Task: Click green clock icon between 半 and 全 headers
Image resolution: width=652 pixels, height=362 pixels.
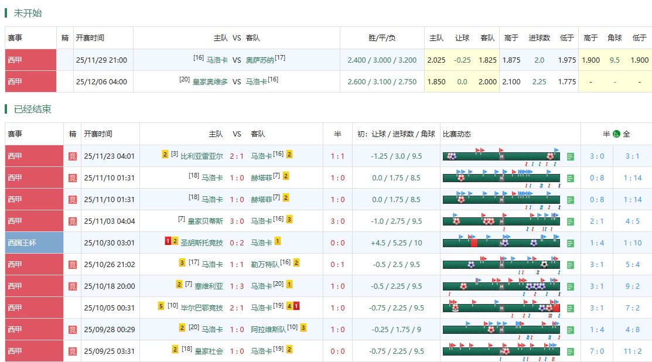Action: pyautogui.click(x=617, y=134)
